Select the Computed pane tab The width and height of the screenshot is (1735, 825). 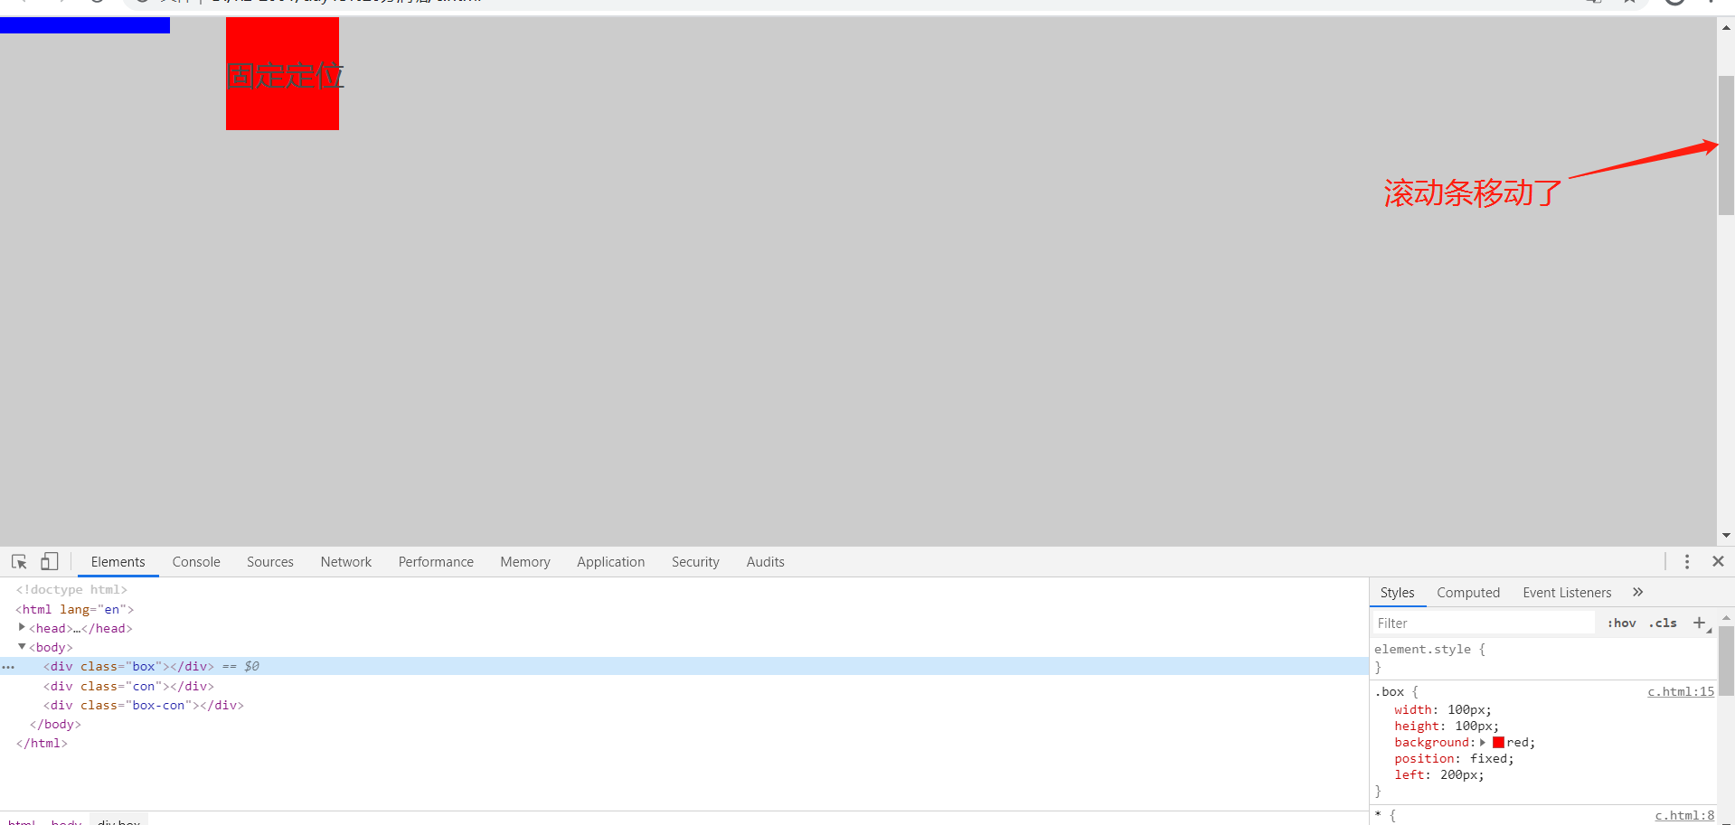[1468, 592]
